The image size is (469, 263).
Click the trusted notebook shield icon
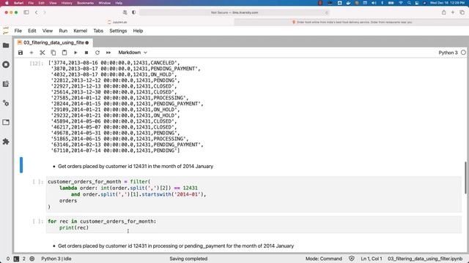tap(352, 259)
